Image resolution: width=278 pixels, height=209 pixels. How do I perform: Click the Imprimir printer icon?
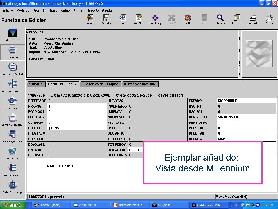pos(253,19)
